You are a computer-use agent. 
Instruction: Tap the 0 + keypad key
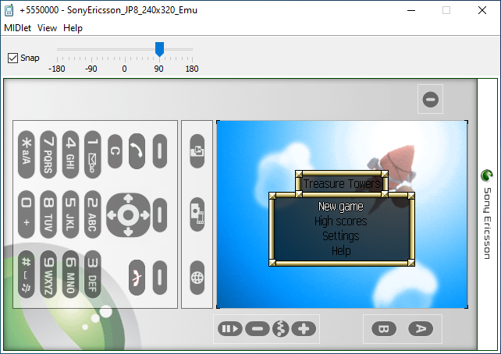(x=27, y=214)
